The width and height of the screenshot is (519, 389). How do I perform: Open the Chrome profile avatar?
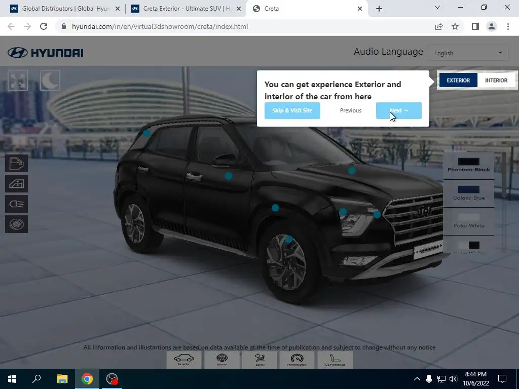coord(492,26)
